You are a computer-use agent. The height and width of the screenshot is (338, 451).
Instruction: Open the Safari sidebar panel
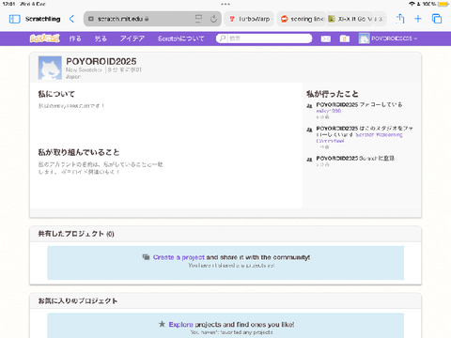(x=14, y=19)
